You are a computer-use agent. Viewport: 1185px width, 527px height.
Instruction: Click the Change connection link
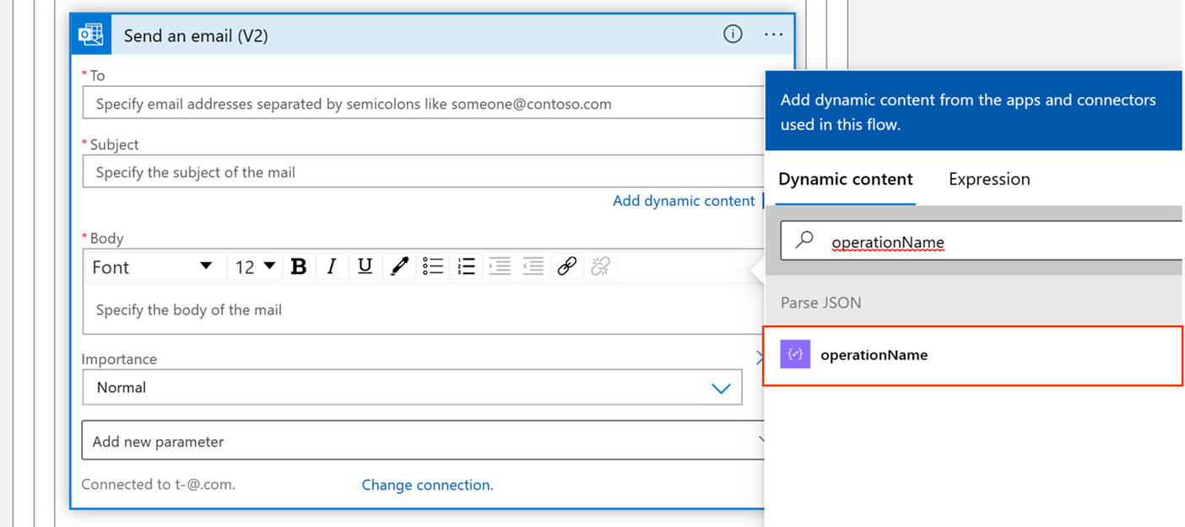[x=427, y=485]
